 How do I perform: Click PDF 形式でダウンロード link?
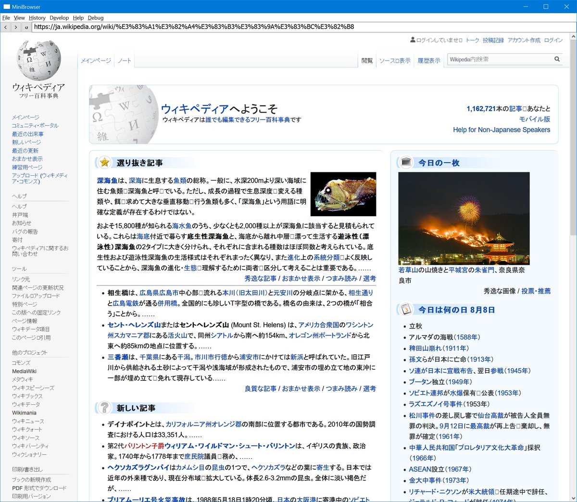pyautogui.click(x=39, y=488)
